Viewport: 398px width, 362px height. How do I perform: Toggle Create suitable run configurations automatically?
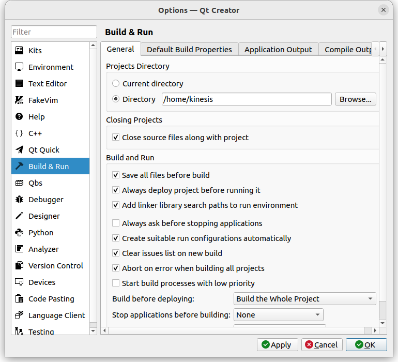(x=116, y=238)
